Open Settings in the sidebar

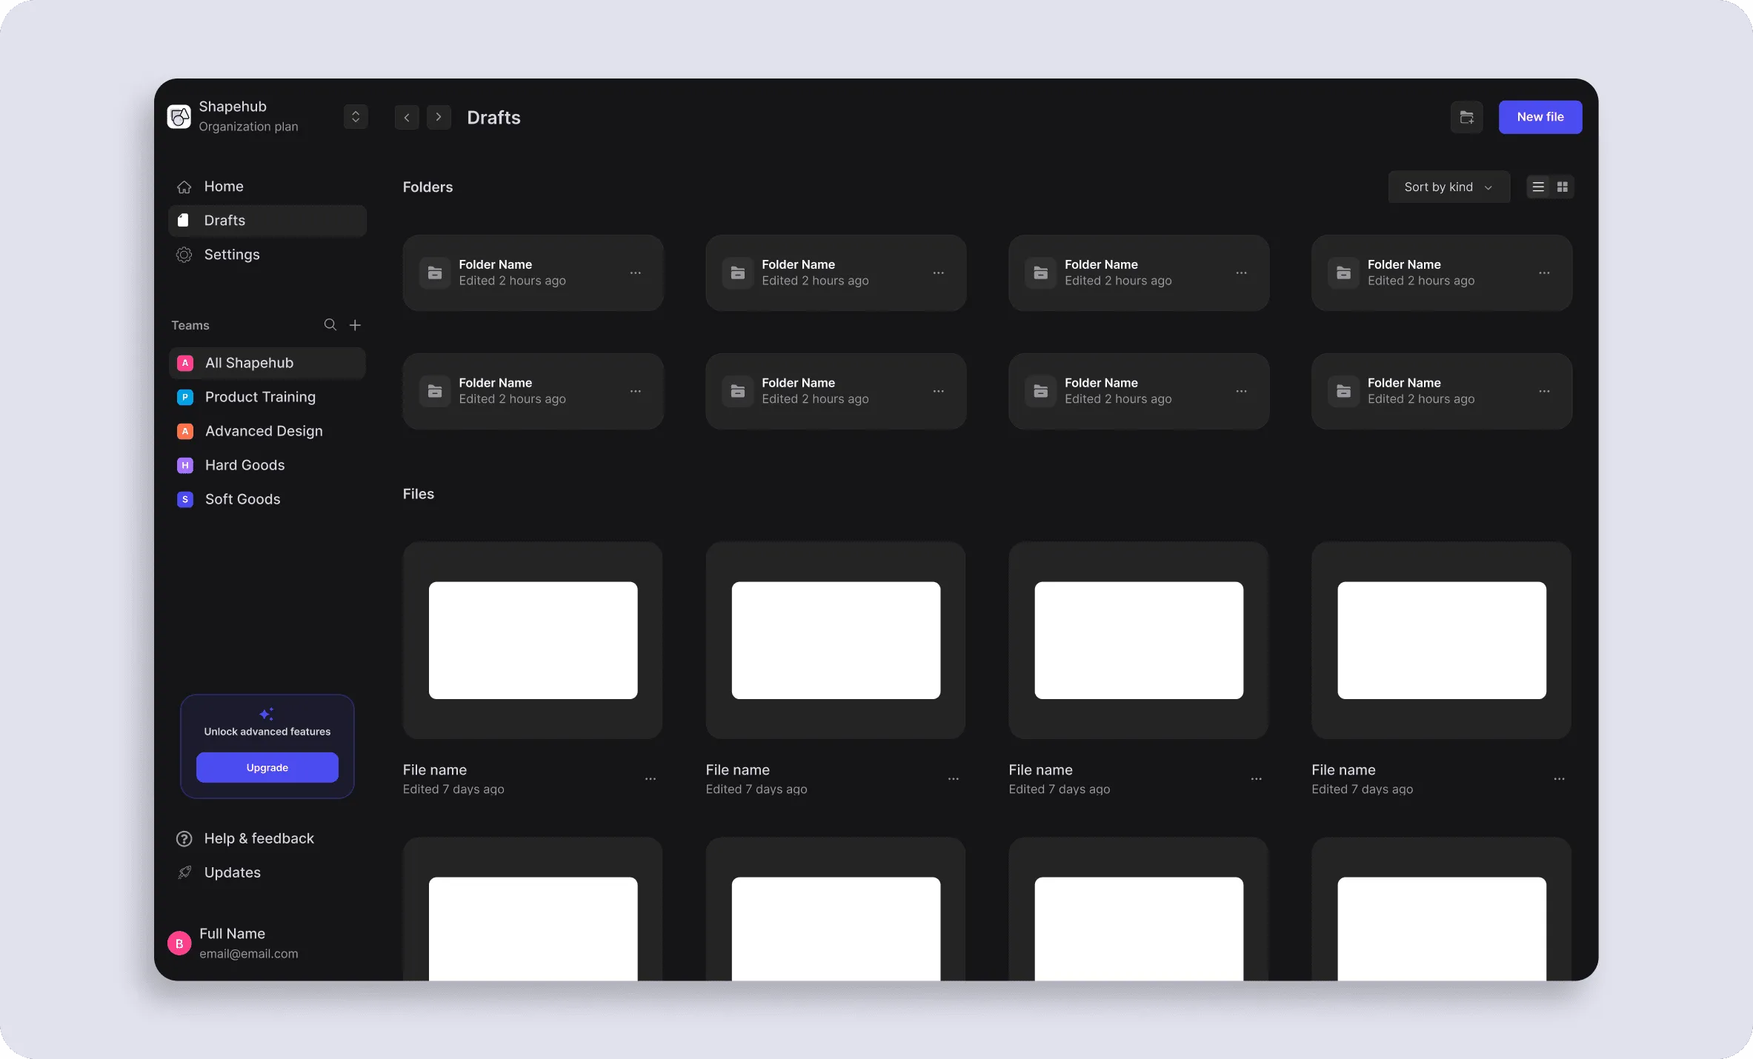[x=231, y=255]
